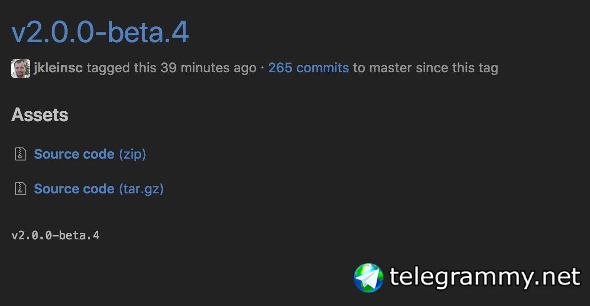Select the (zip) format label

point(132,154)
